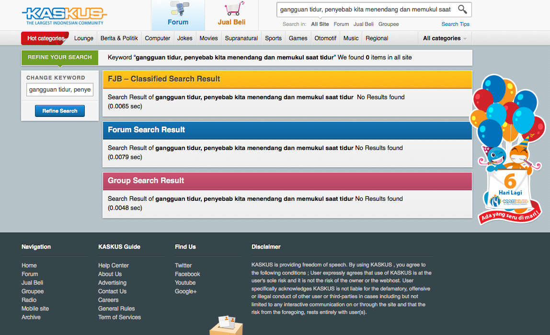Click the 'Find Us' footer heading

tap(185, 247)
